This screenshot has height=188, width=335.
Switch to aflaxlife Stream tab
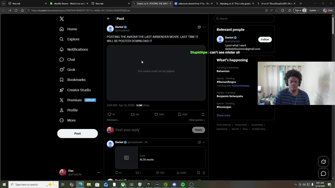tap(69, 3)
